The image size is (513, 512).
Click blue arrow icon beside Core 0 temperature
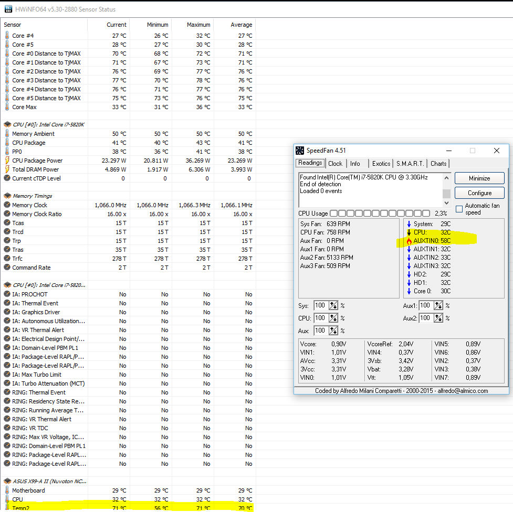409,291
